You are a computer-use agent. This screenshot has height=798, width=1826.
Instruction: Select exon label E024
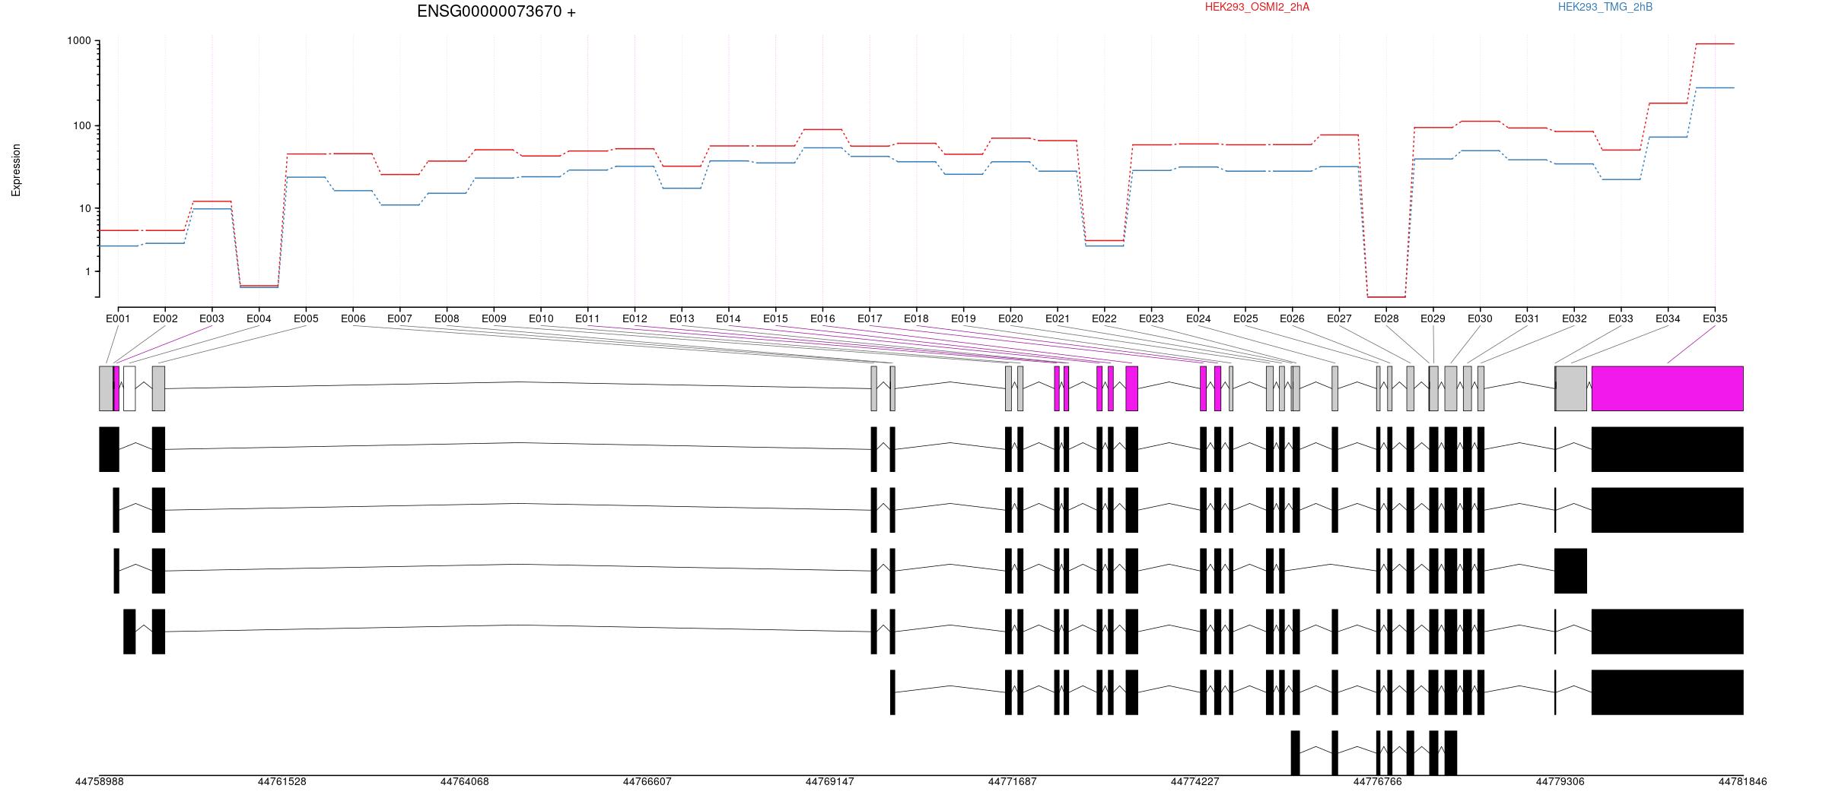click(1198, 318)
